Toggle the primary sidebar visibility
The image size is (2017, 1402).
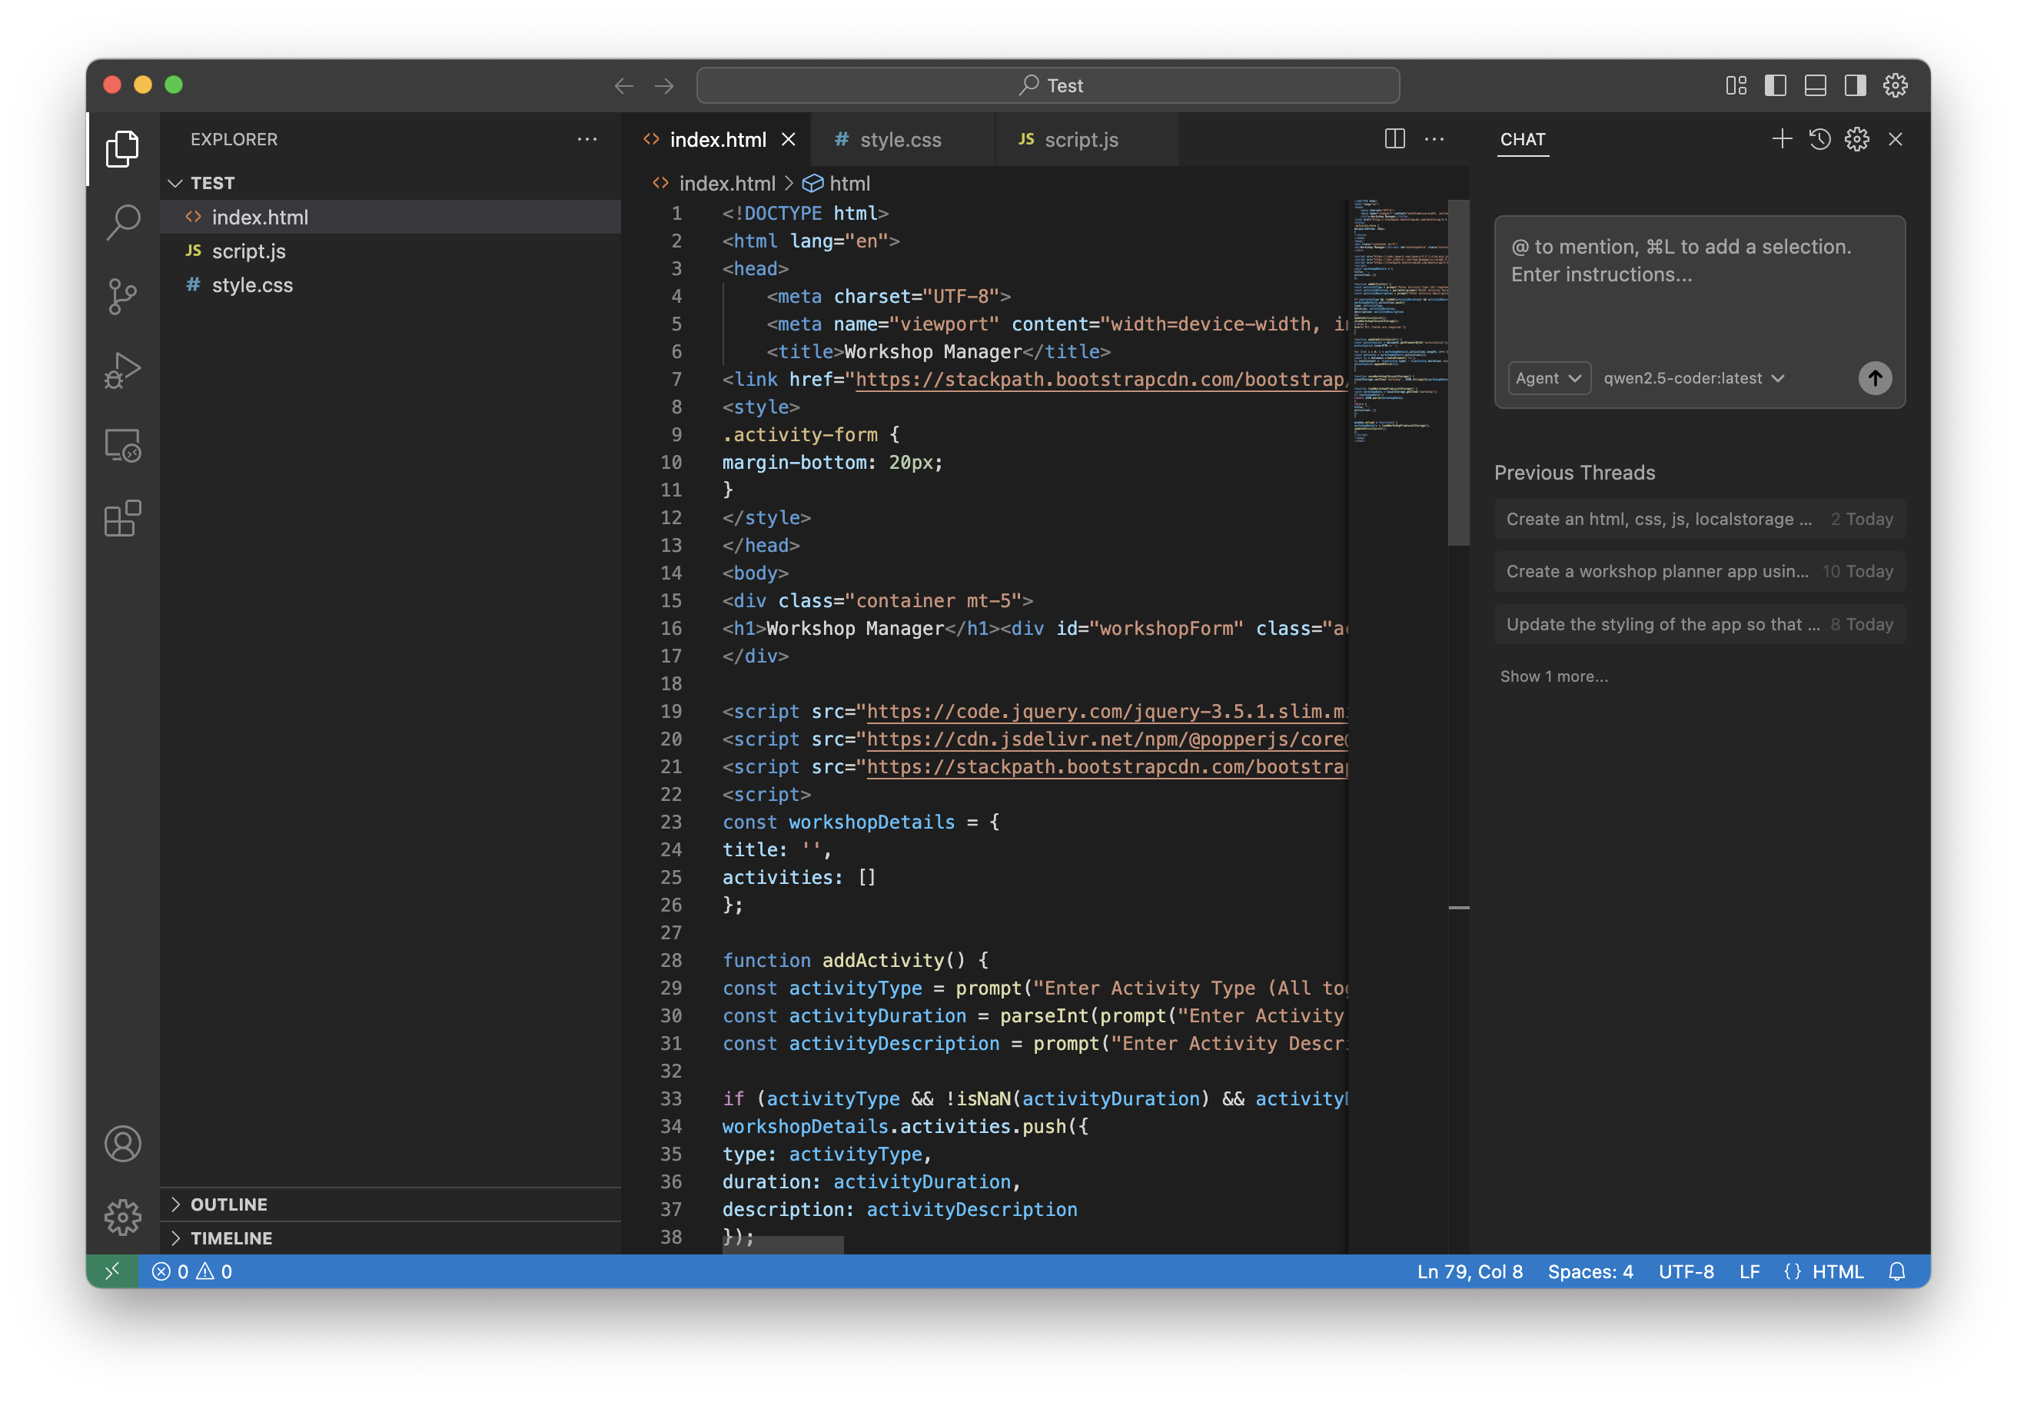point(1776,85)
